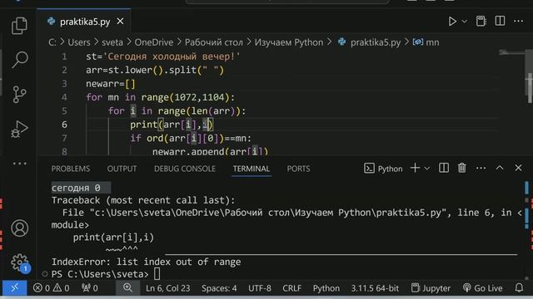Create a new terminal with plus icon
Screen dimensions: 533x299
tap(415, 168)
